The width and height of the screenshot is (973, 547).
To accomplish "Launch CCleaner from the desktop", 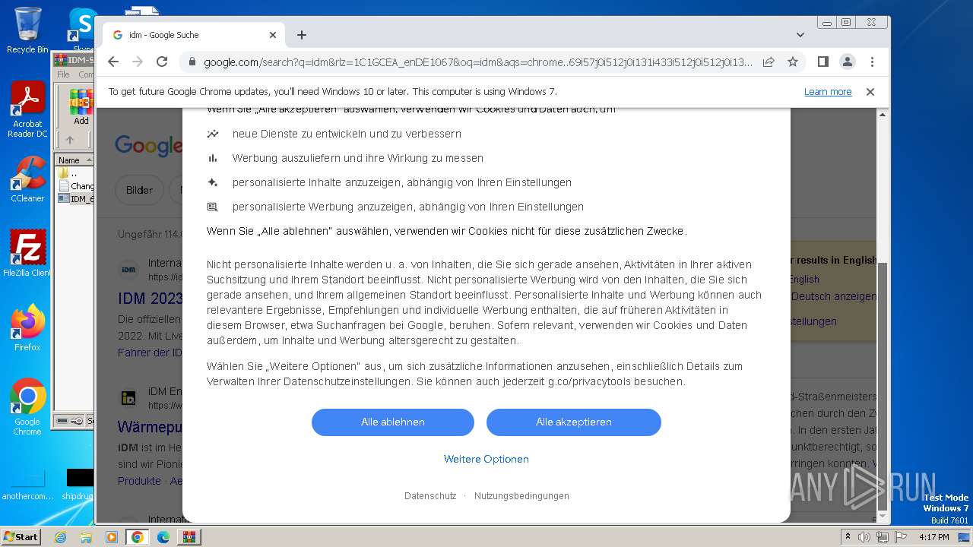I will coord(27,179).
